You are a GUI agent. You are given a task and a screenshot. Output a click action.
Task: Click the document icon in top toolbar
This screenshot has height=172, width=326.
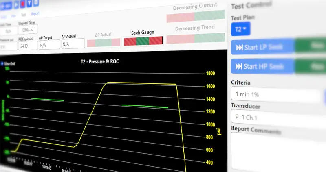[36, 2]
